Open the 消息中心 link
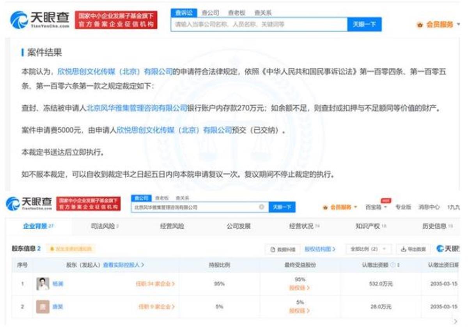Screen dimensions: 468x327 tap(429, 207)
